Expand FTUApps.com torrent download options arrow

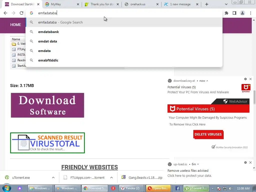111,178
